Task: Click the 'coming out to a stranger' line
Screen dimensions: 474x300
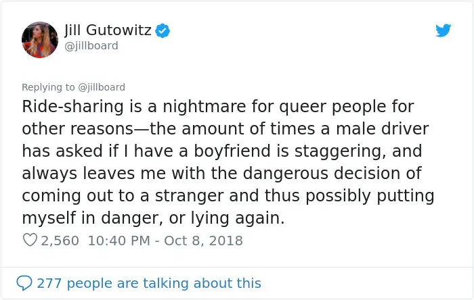Action: tap(228, 195)
